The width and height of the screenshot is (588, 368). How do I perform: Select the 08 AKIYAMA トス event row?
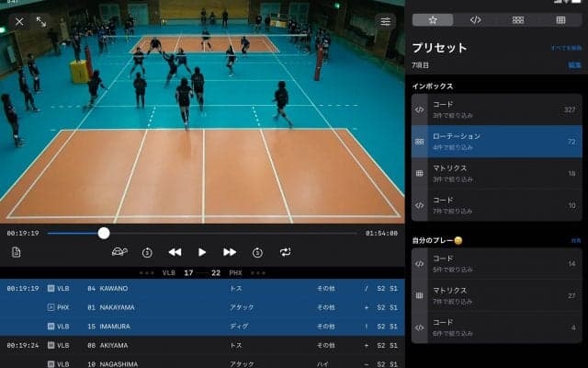point(202,345)
